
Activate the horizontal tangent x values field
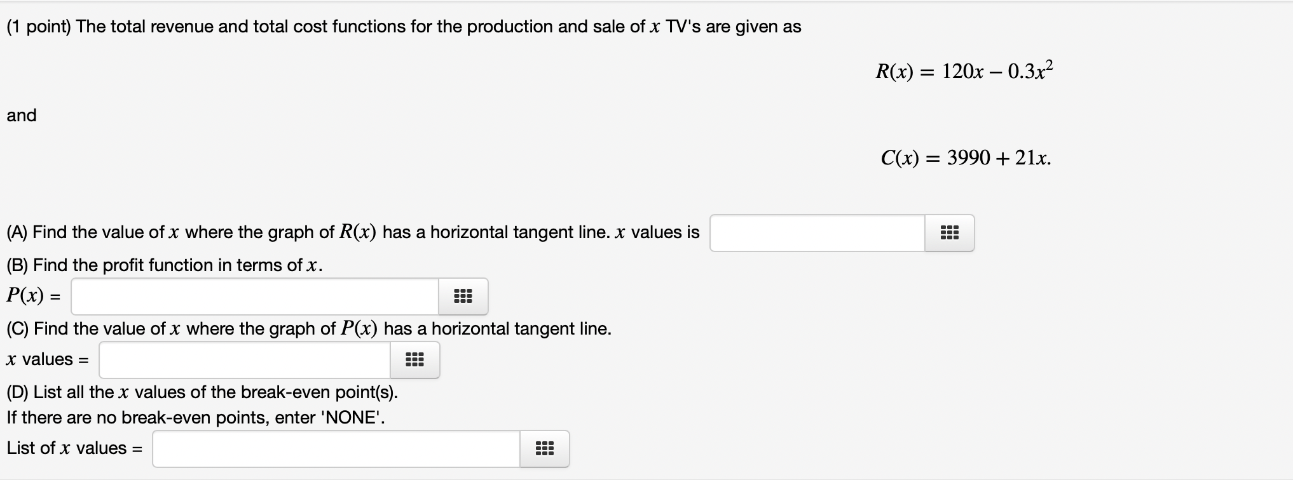point(245,359)
